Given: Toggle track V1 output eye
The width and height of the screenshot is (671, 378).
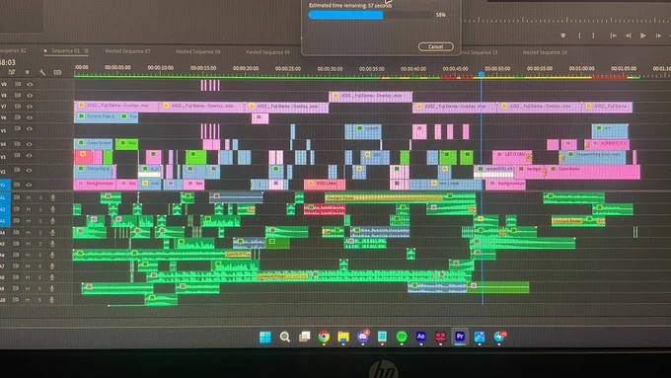Looking at the screenshot, I should tap(30, 185).
